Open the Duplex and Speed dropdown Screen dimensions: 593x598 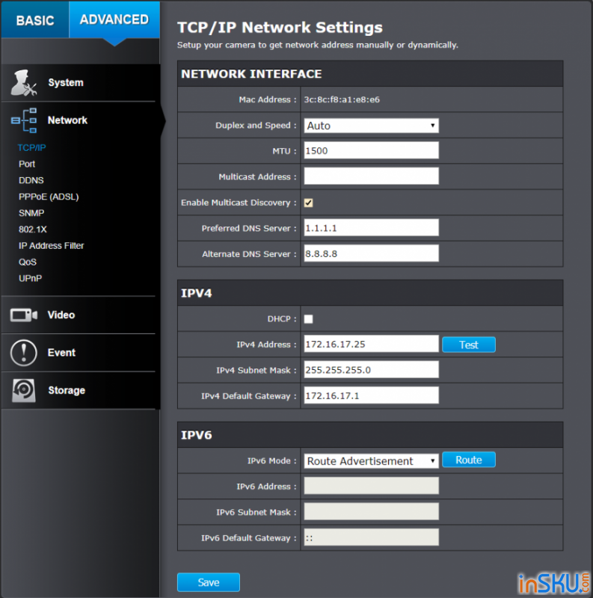click(372, 126)
